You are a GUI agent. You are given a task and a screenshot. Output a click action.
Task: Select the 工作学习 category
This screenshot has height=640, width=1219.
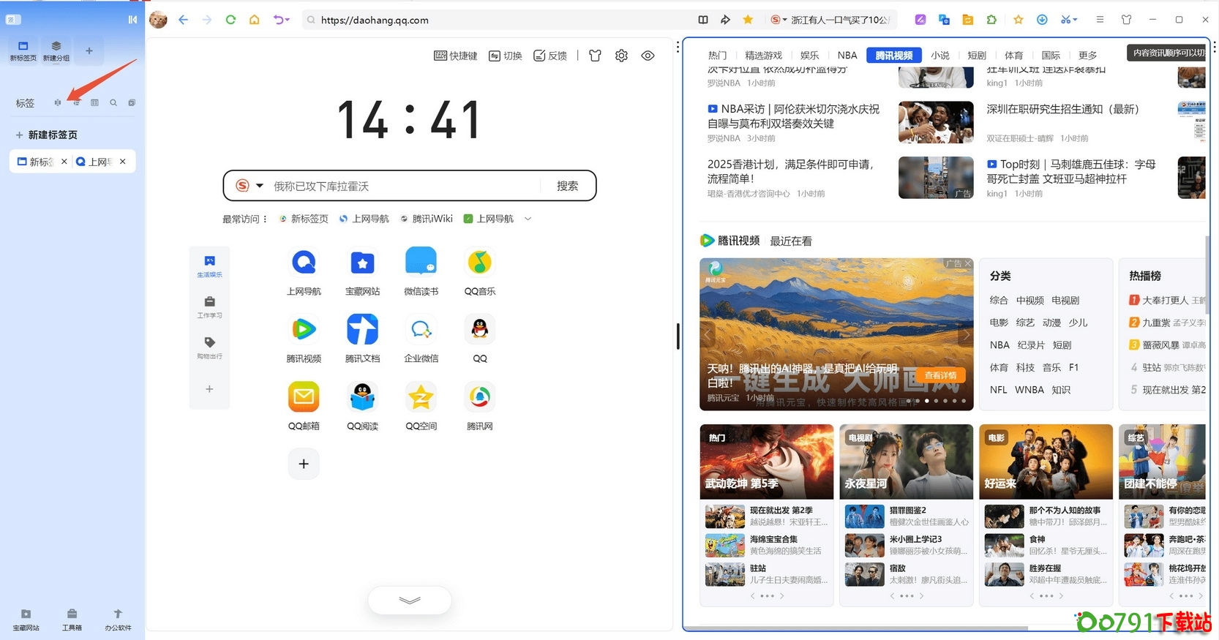coord(209,307)
